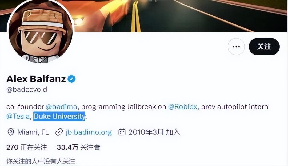Screen dimensions: 288x166
Task: Click the 你关注的人中没有人关注 notice
Action: (41, 161)
